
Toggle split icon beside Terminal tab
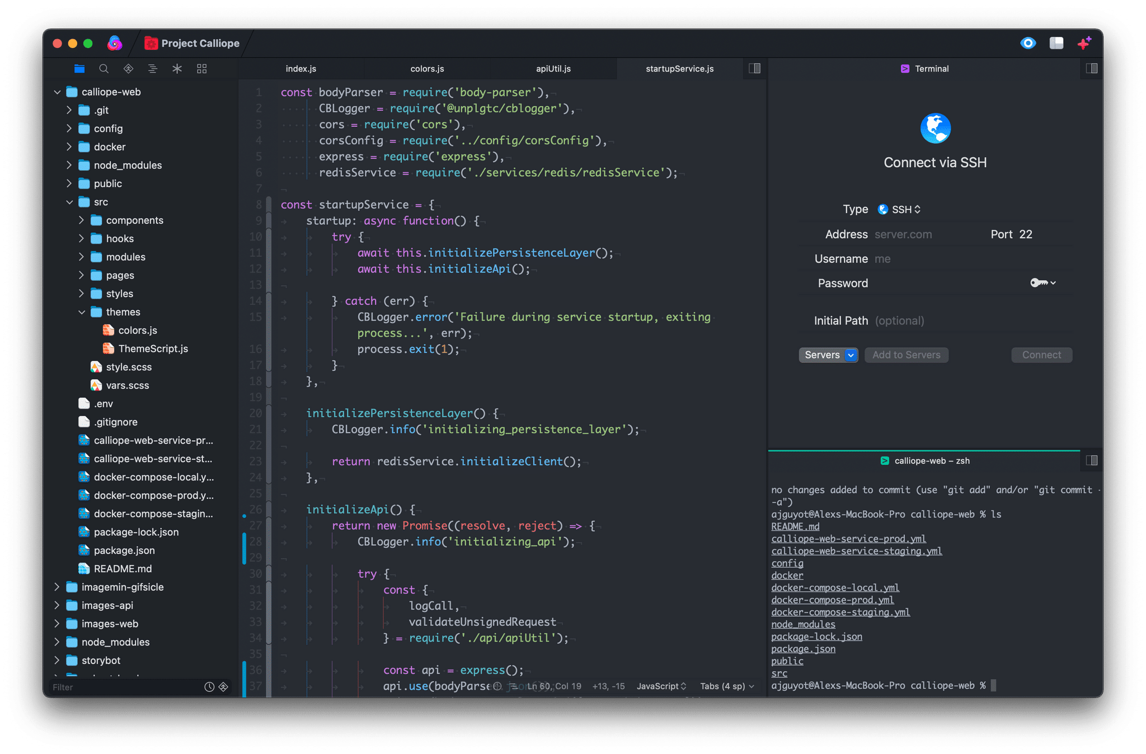click(1092, 68)
